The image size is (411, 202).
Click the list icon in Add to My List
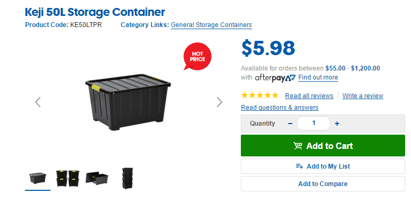[299, 166]
